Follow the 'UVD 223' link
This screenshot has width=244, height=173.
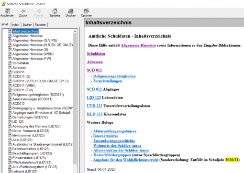[95, 106]
